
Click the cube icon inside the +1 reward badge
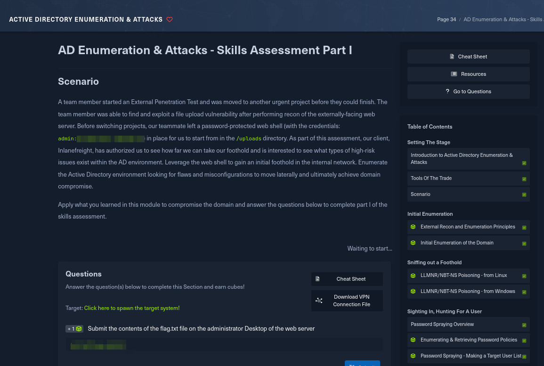[78, 329]
